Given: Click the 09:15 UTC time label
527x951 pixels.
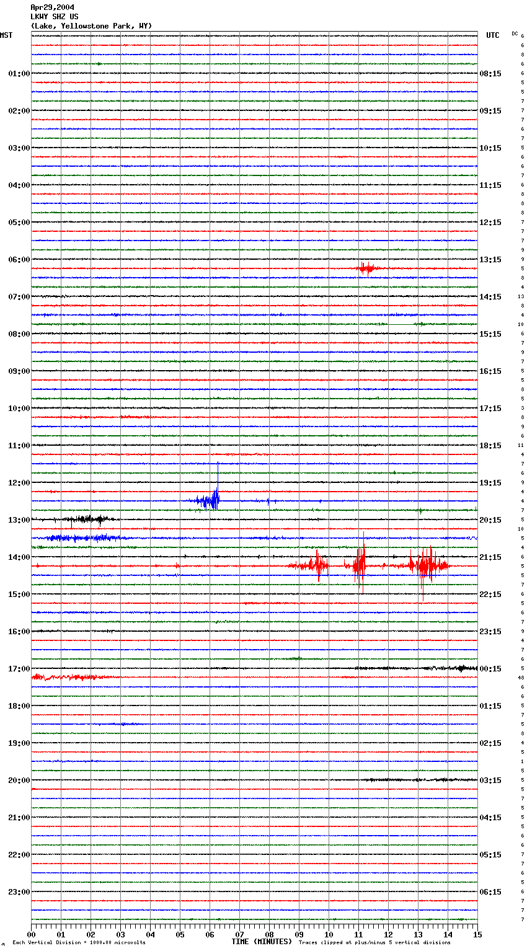Looking at the screenshot, I should 490,111.
